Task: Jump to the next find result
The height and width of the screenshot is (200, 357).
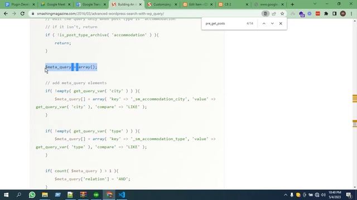Action: tap(272, 23)
